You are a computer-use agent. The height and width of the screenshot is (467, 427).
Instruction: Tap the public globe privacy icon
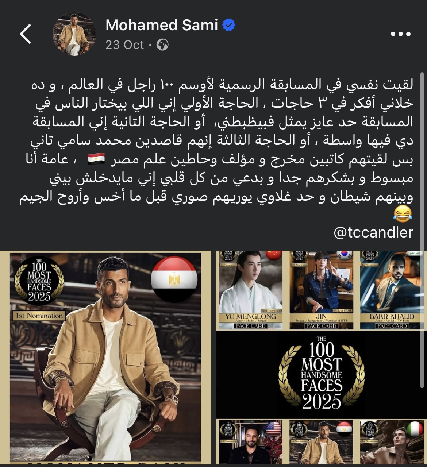[162, 45]
